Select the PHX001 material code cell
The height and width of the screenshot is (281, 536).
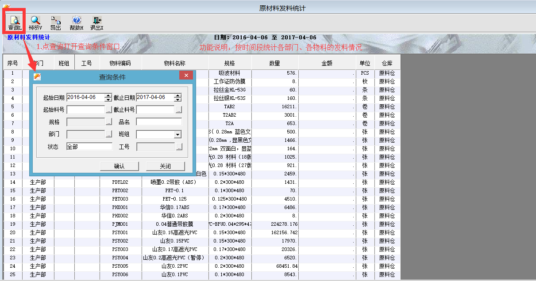click(x=120, y=207)
